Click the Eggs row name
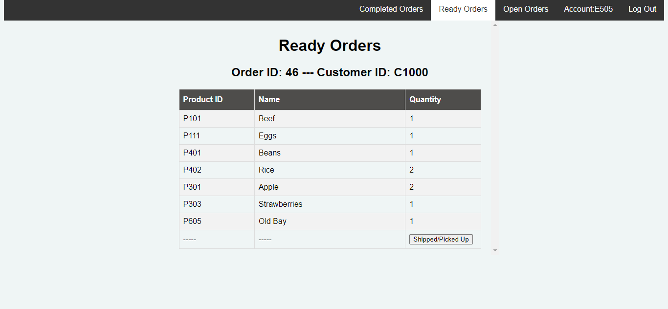 click(x=267, y=136)
